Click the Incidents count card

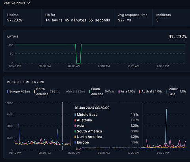[171, 17]
